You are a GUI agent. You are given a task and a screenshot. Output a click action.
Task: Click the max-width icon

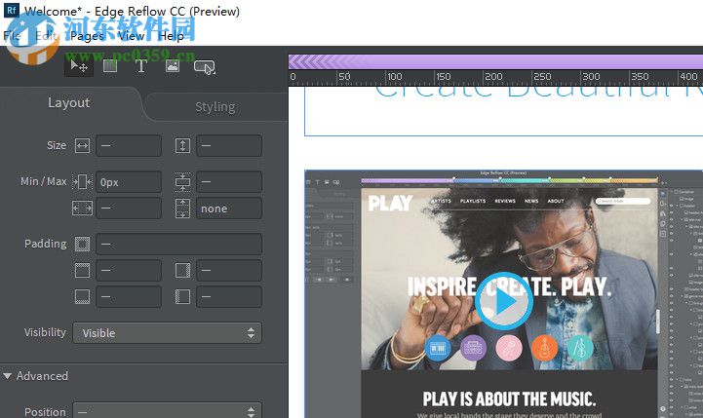[82, 209]
